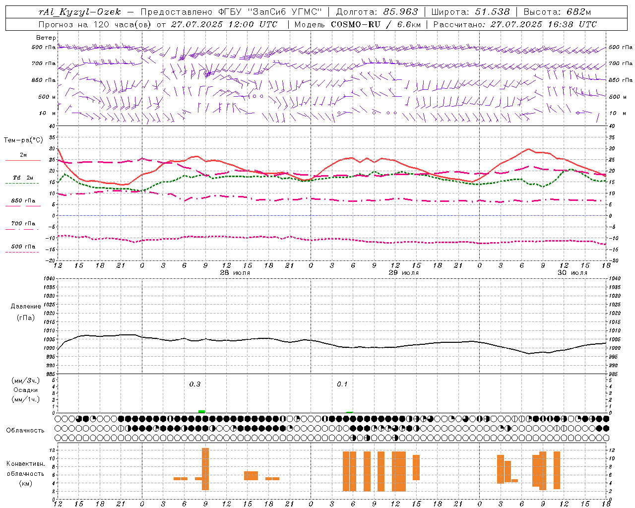Click the 29 июля date label
The image size is (635, 508).
coord(404,273)
